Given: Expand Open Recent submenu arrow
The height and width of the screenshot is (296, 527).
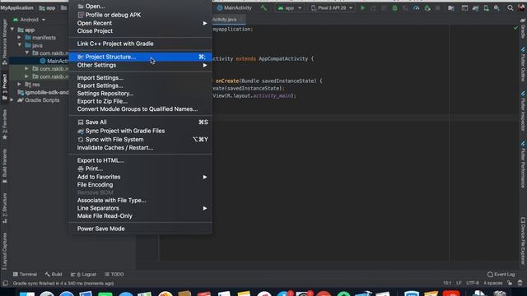Looking at the screenshot, I should click(205, 23).
